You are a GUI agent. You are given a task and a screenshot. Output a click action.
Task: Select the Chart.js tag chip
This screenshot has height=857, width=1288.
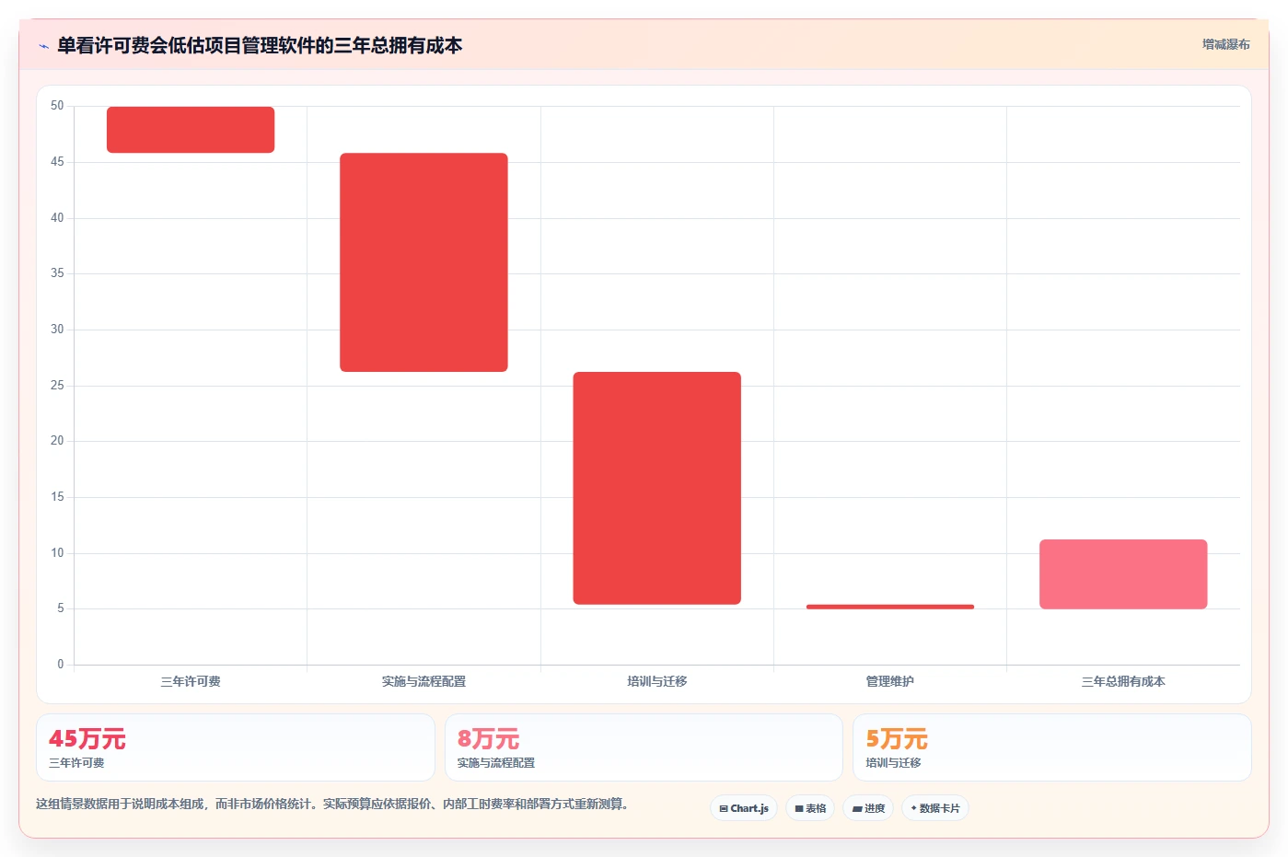pyautogui.click(x=744, y=808)
